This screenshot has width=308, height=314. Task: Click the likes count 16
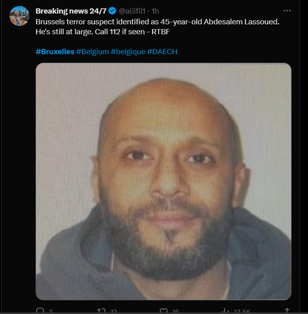pos(175,311)
